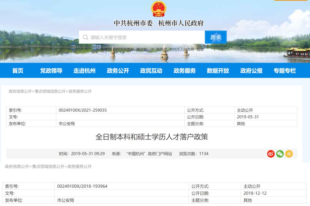The image size is (310, 206).
Task: Click inside the keyword search input field
Action: 129,37
